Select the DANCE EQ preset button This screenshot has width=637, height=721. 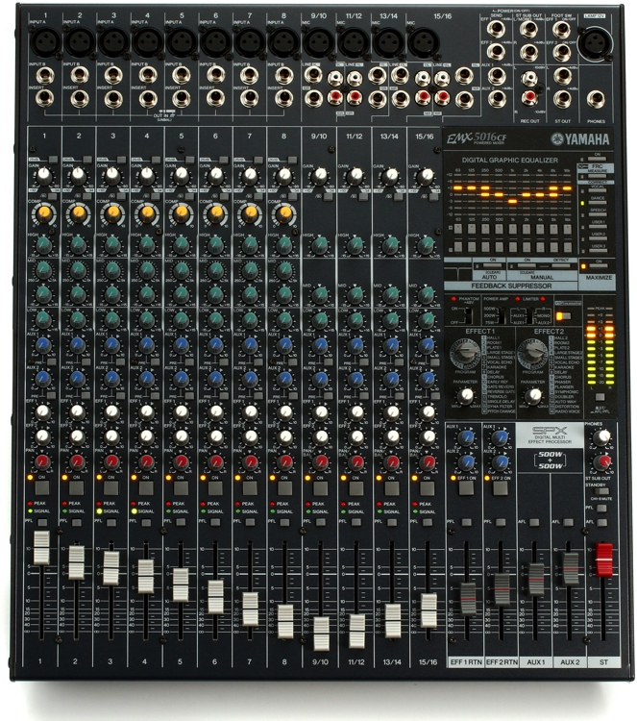597,203
